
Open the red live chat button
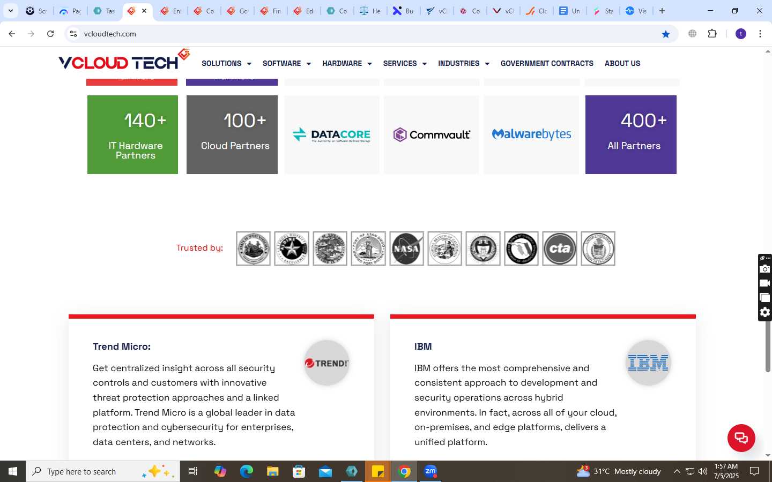(741, 438)
